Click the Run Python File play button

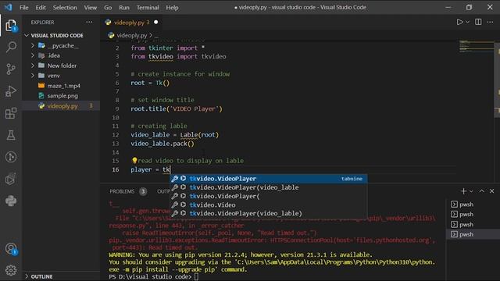(x=459, y=22)
